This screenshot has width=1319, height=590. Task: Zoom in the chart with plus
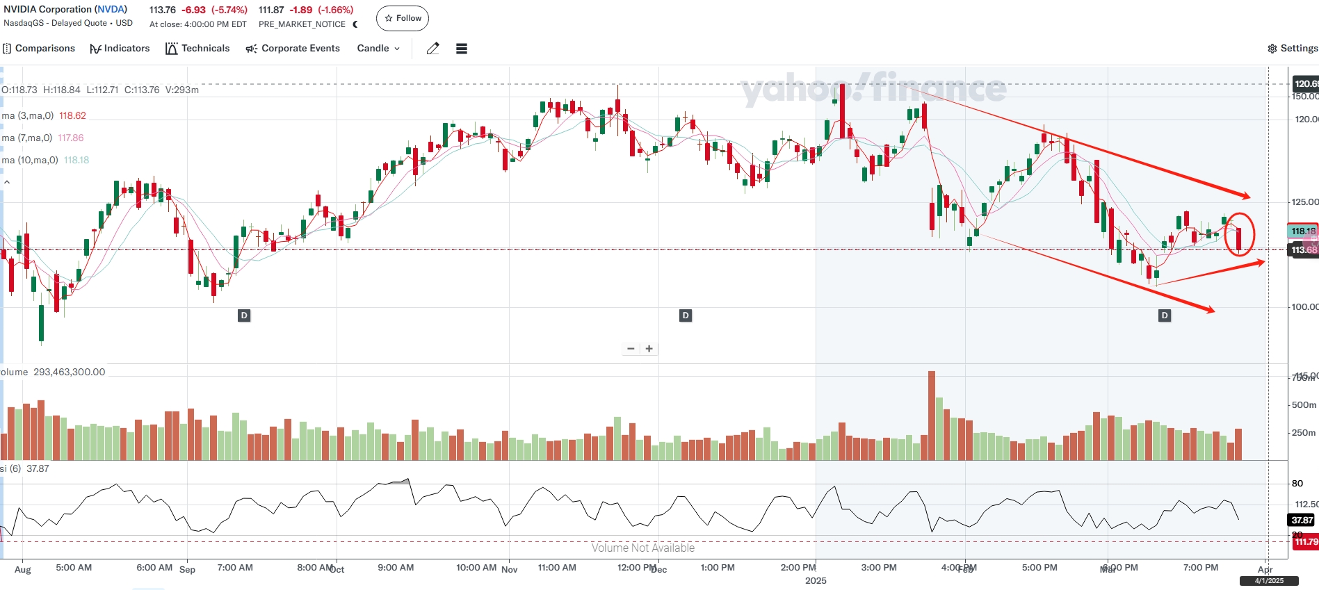(x=649, y=349)
